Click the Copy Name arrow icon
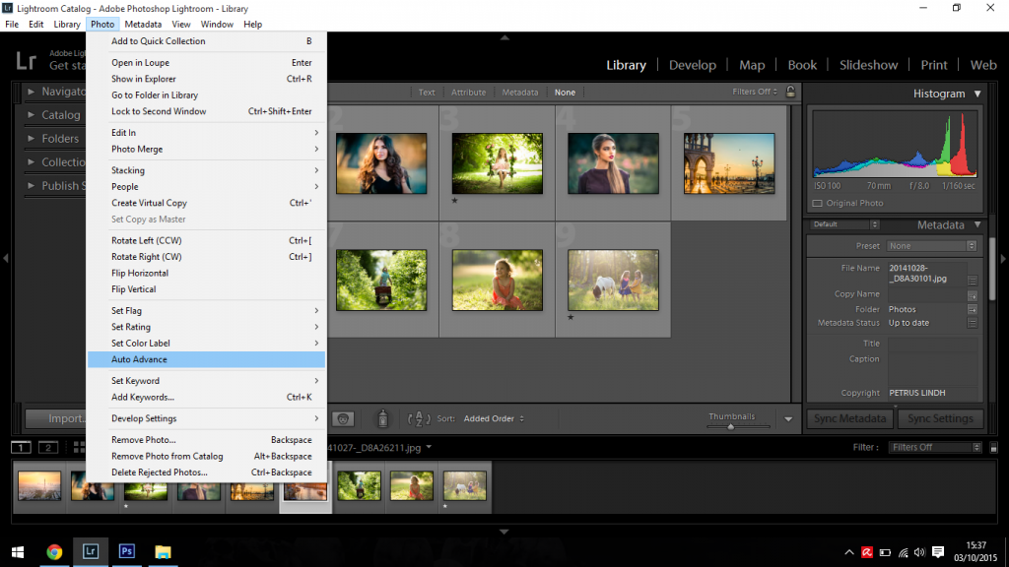Viewport: 1009px width, 567px height. click(x=973, y=295)
